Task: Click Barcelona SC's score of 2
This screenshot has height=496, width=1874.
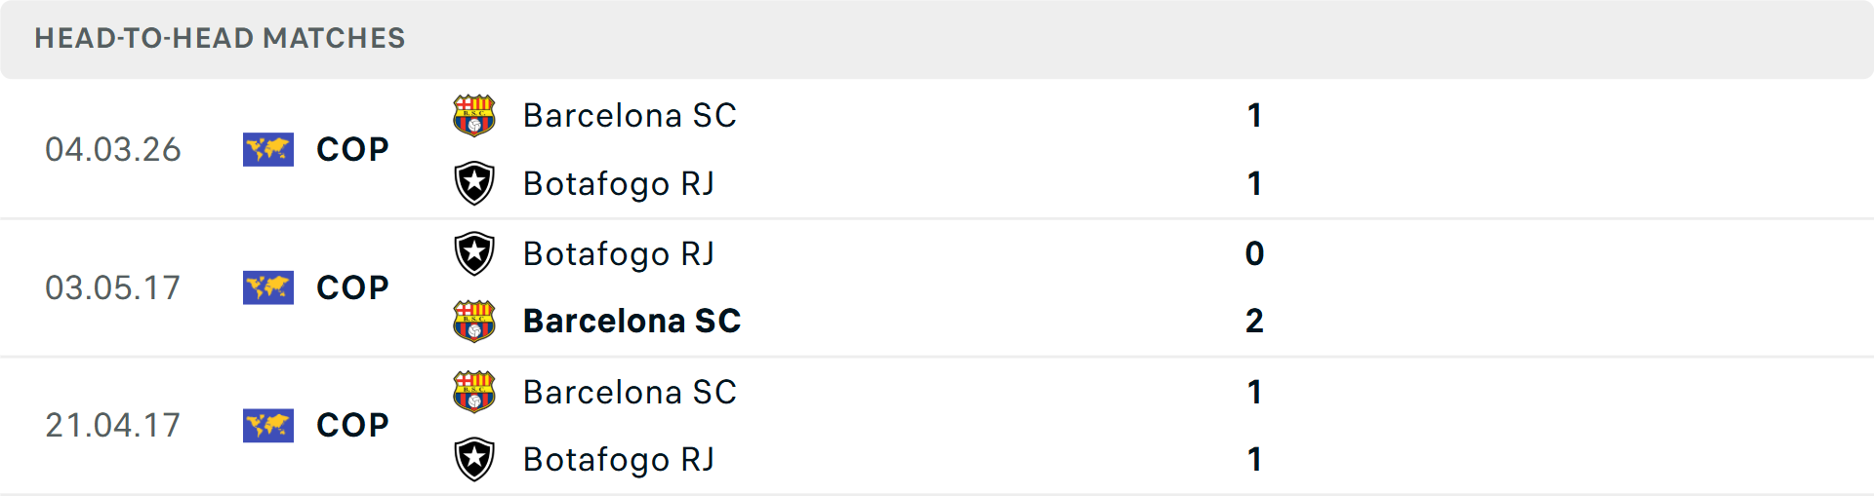Action: coord(1254,321)
